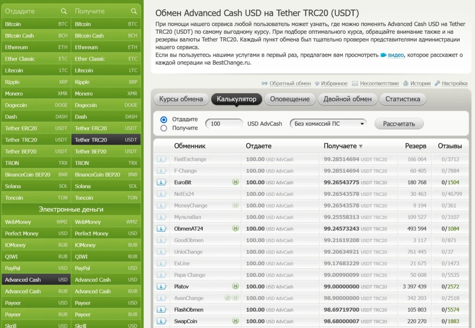Screen dimensions: 475x328
Task: Switch to Двойной обмен tab
Action: (x=347, y=99)
